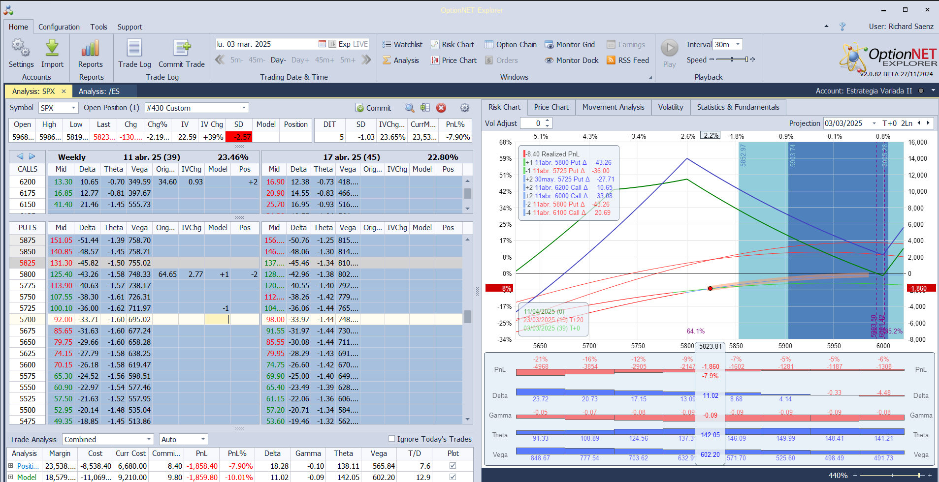Go to next expiration with right arrow
Screen dimensions: 939x482
32,156
